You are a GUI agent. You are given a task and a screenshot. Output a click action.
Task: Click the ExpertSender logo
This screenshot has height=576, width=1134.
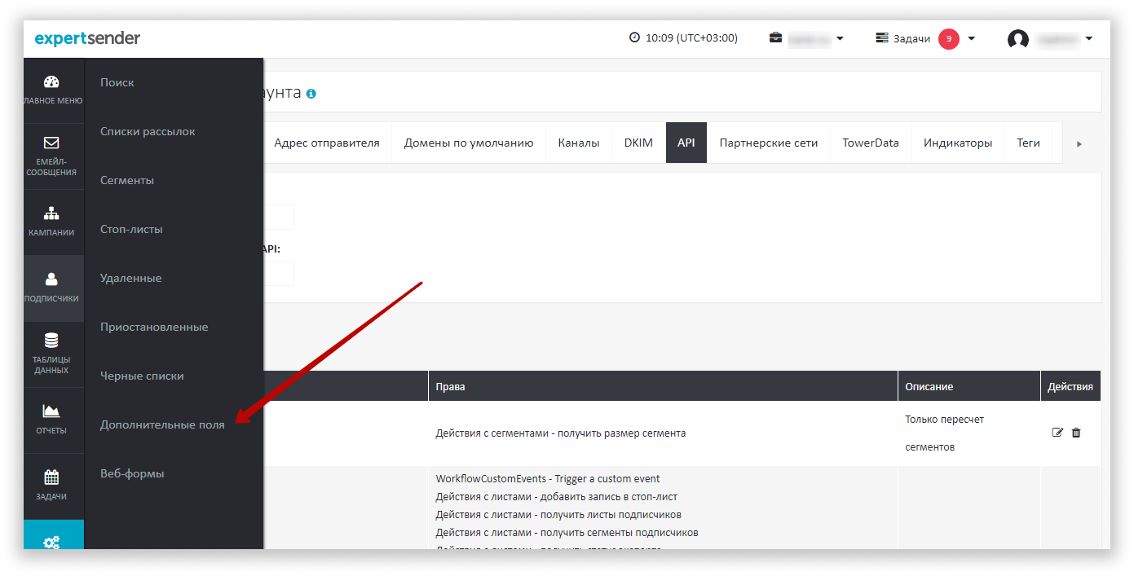tap(87, 38)
